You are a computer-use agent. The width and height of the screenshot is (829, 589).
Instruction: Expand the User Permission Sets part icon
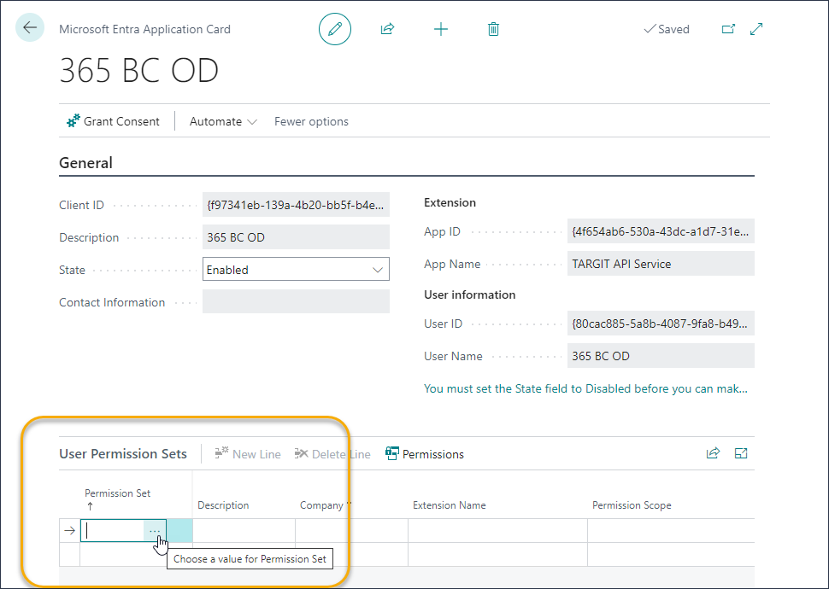click(x=741, y=453)
